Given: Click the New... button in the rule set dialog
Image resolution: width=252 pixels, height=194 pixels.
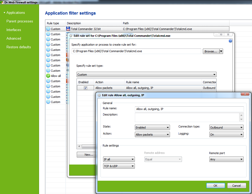Looking at the screenshot, I should pyautogui.click(x=86, y=155).
